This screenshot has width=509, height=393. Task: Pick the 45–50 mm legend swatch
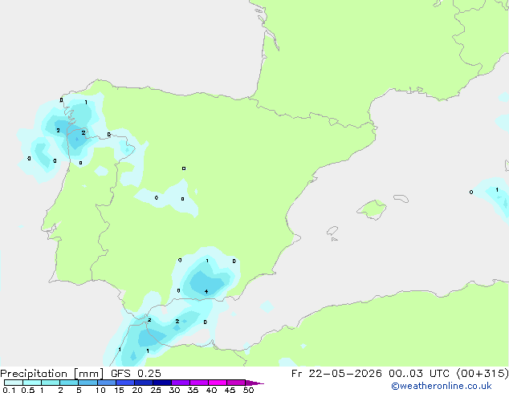[x=236, y=383]
